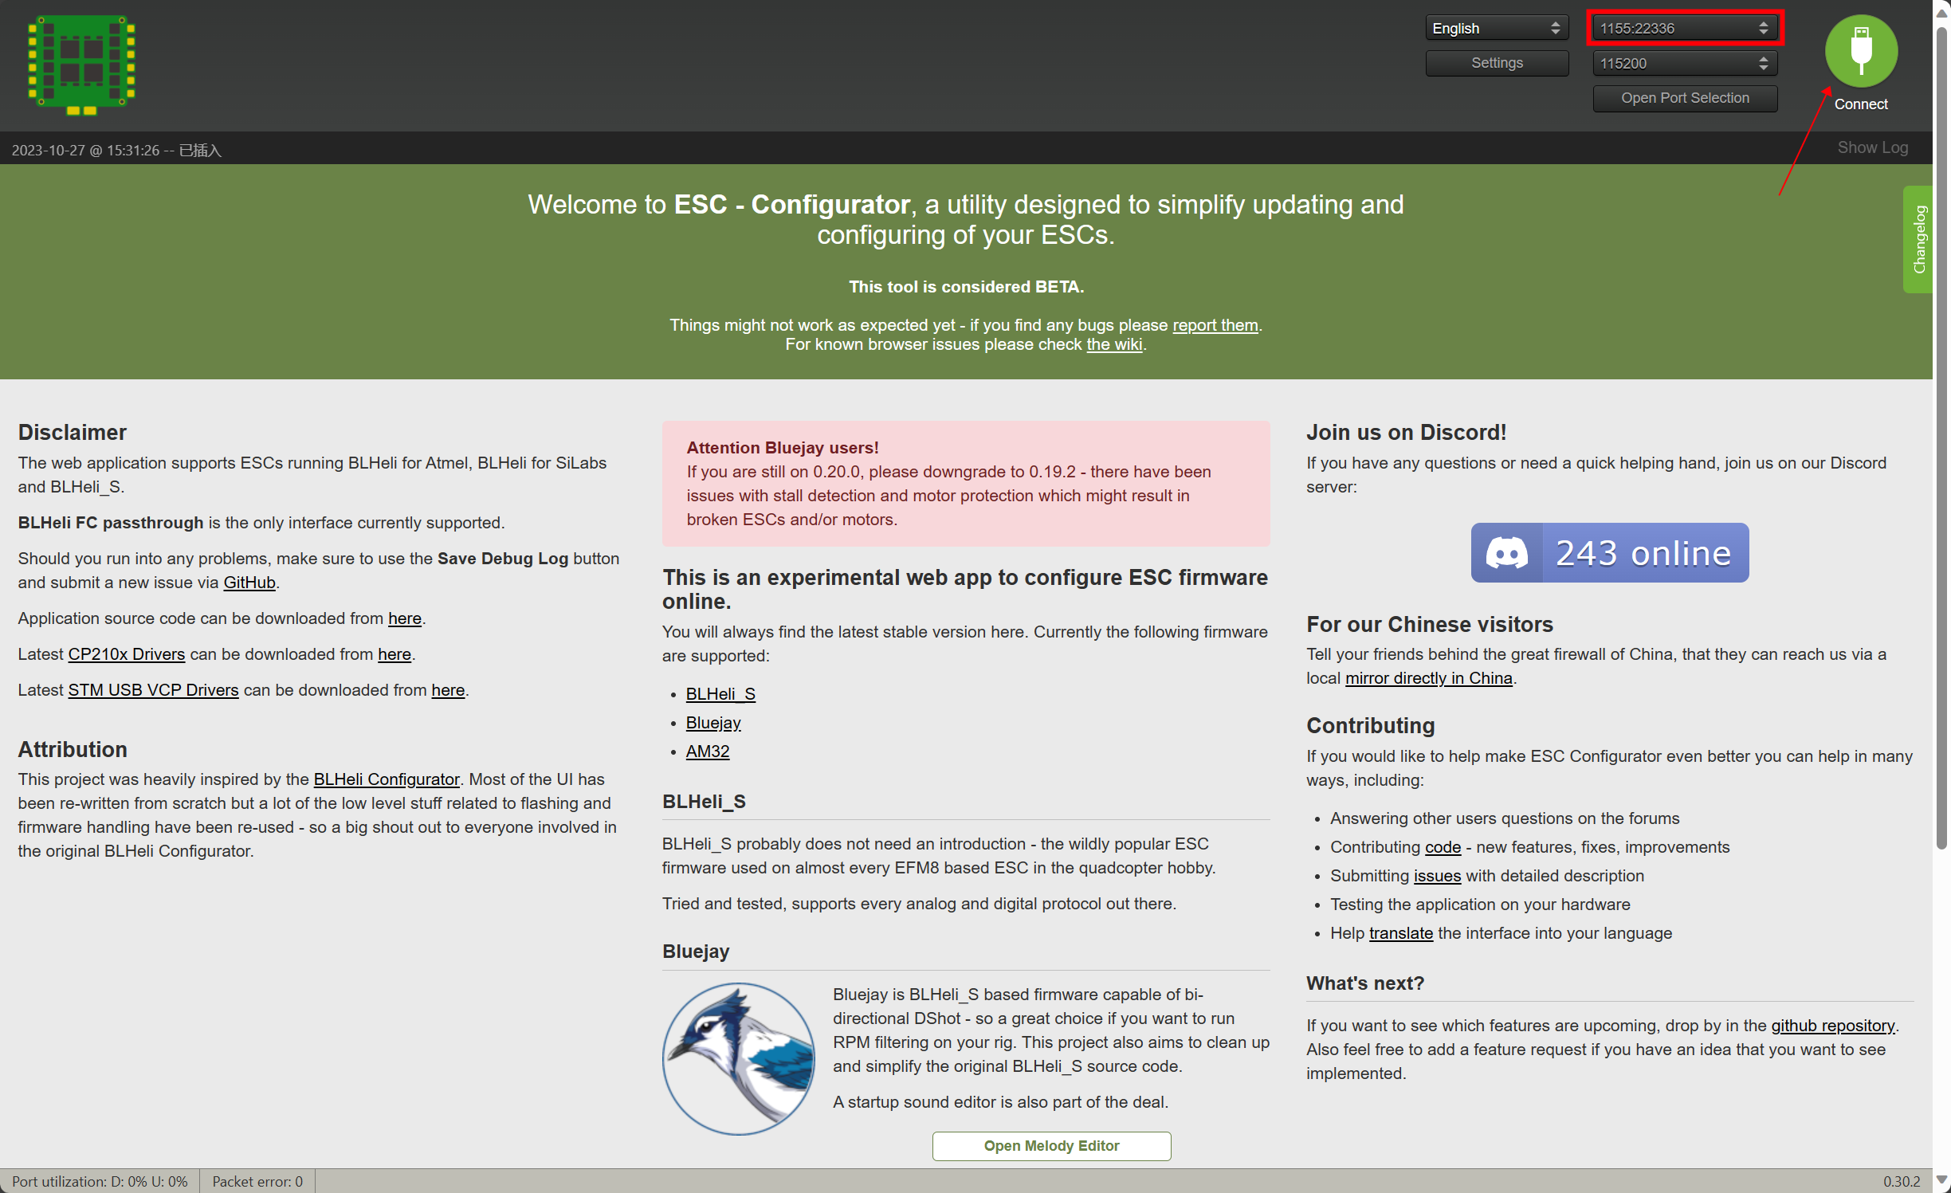
Task: Click the scrollbar down arrow
Action: point(1941,1180)
